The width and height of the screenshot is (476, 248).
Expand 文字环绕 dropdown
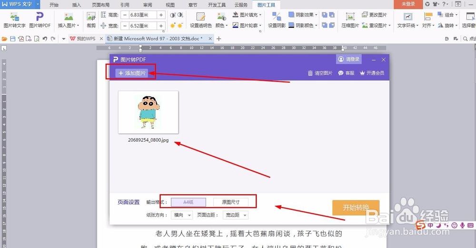point(417,26)
